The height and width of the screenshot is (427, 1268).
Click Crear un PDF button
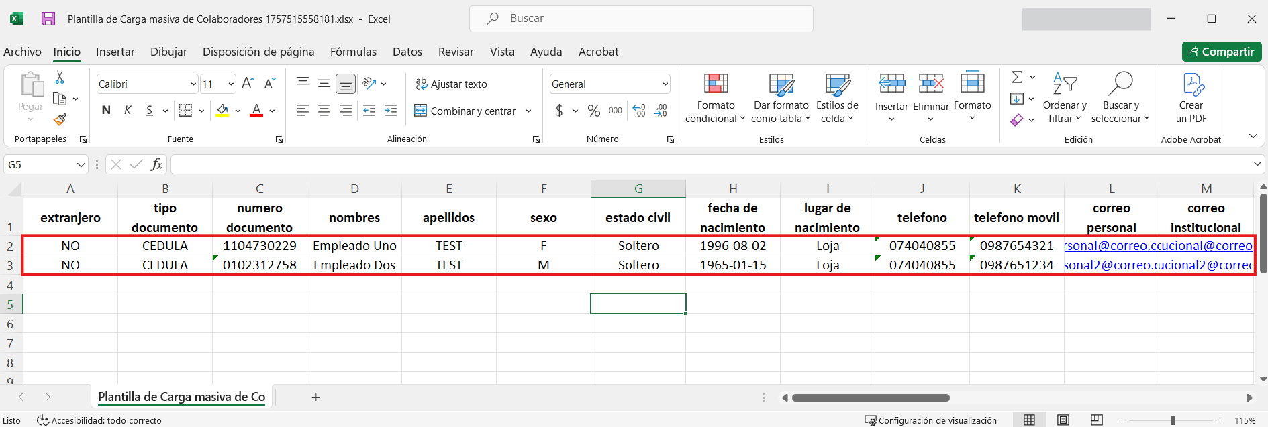click(x=1191, y=98)
